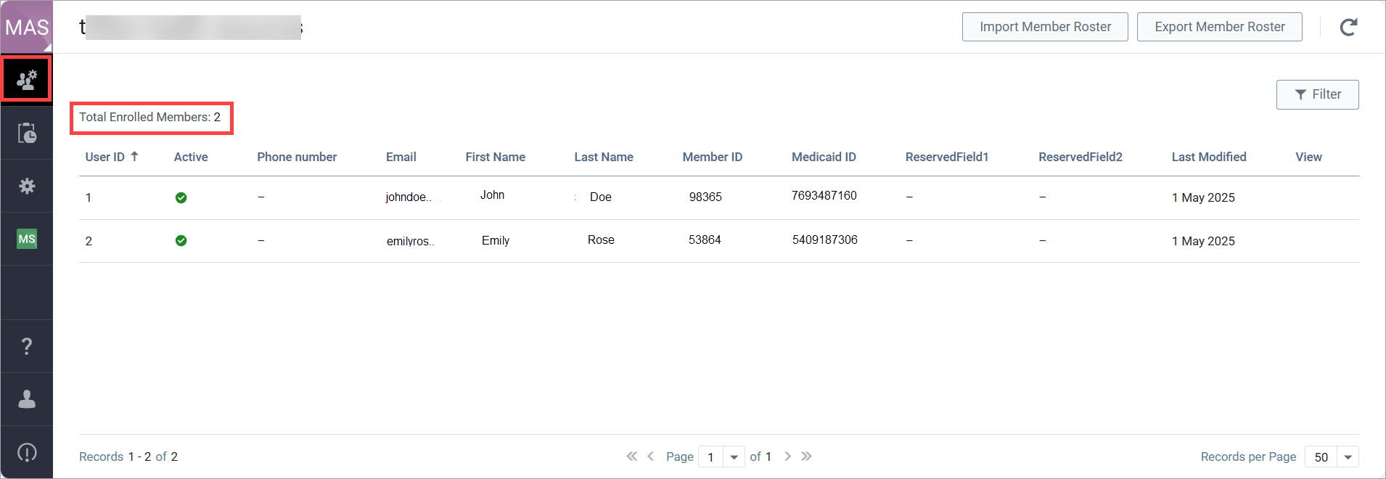Image resolution: width=1386 pixels, height=479 pixels.
Task: Click the MAS logo in corner
Action: coord(27,27)
